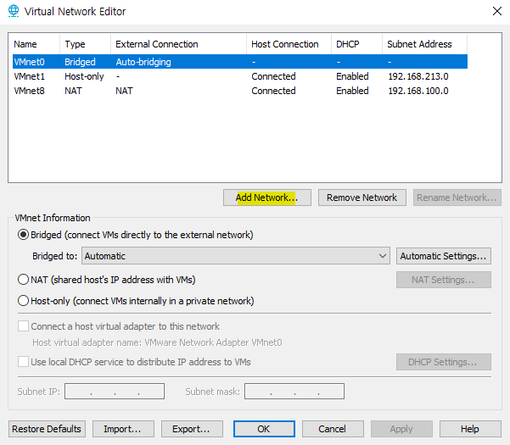Screen dimensions: 510x445
Task: Sort by the Name column header
Action: 36,44
